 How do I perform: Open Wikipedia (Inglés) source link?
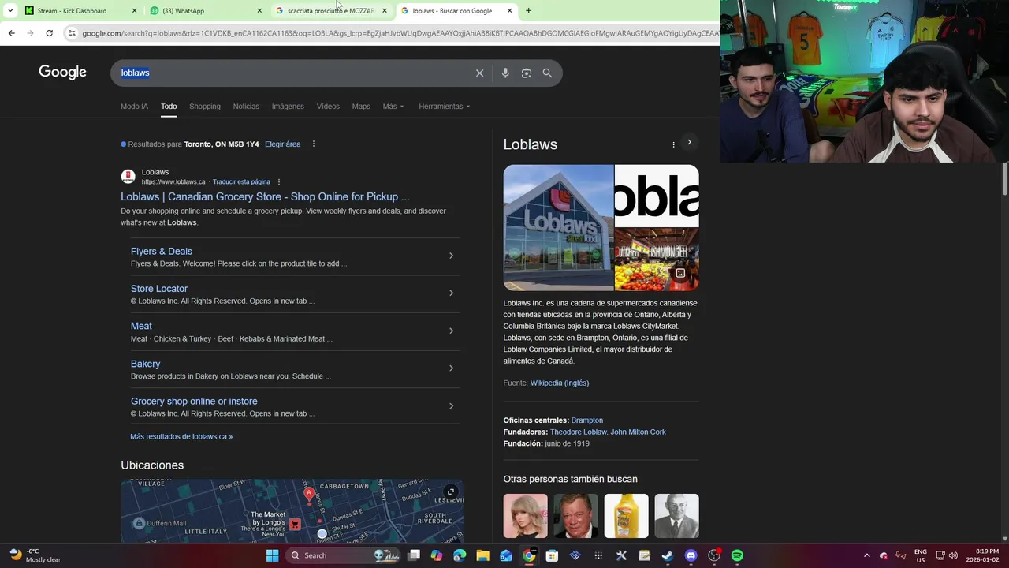coord(560,383)
